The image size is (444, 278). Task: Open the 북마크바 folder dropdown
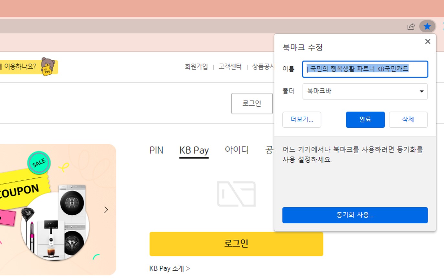pyautogui.click(x=365, y=91)
